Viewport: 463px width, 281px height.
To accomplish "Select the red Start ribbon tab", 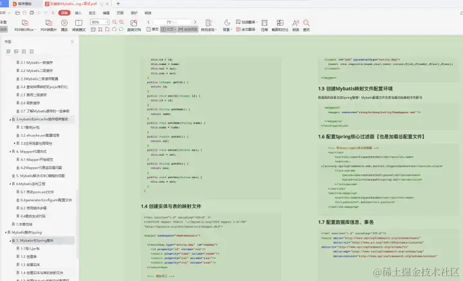I will click(x=64, y=13).
